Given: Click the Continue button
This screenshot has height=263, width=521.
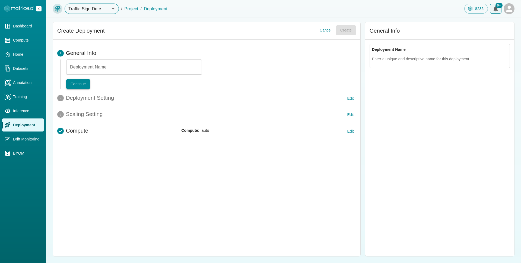Looking at the screenshot, I should click(78, 84).
